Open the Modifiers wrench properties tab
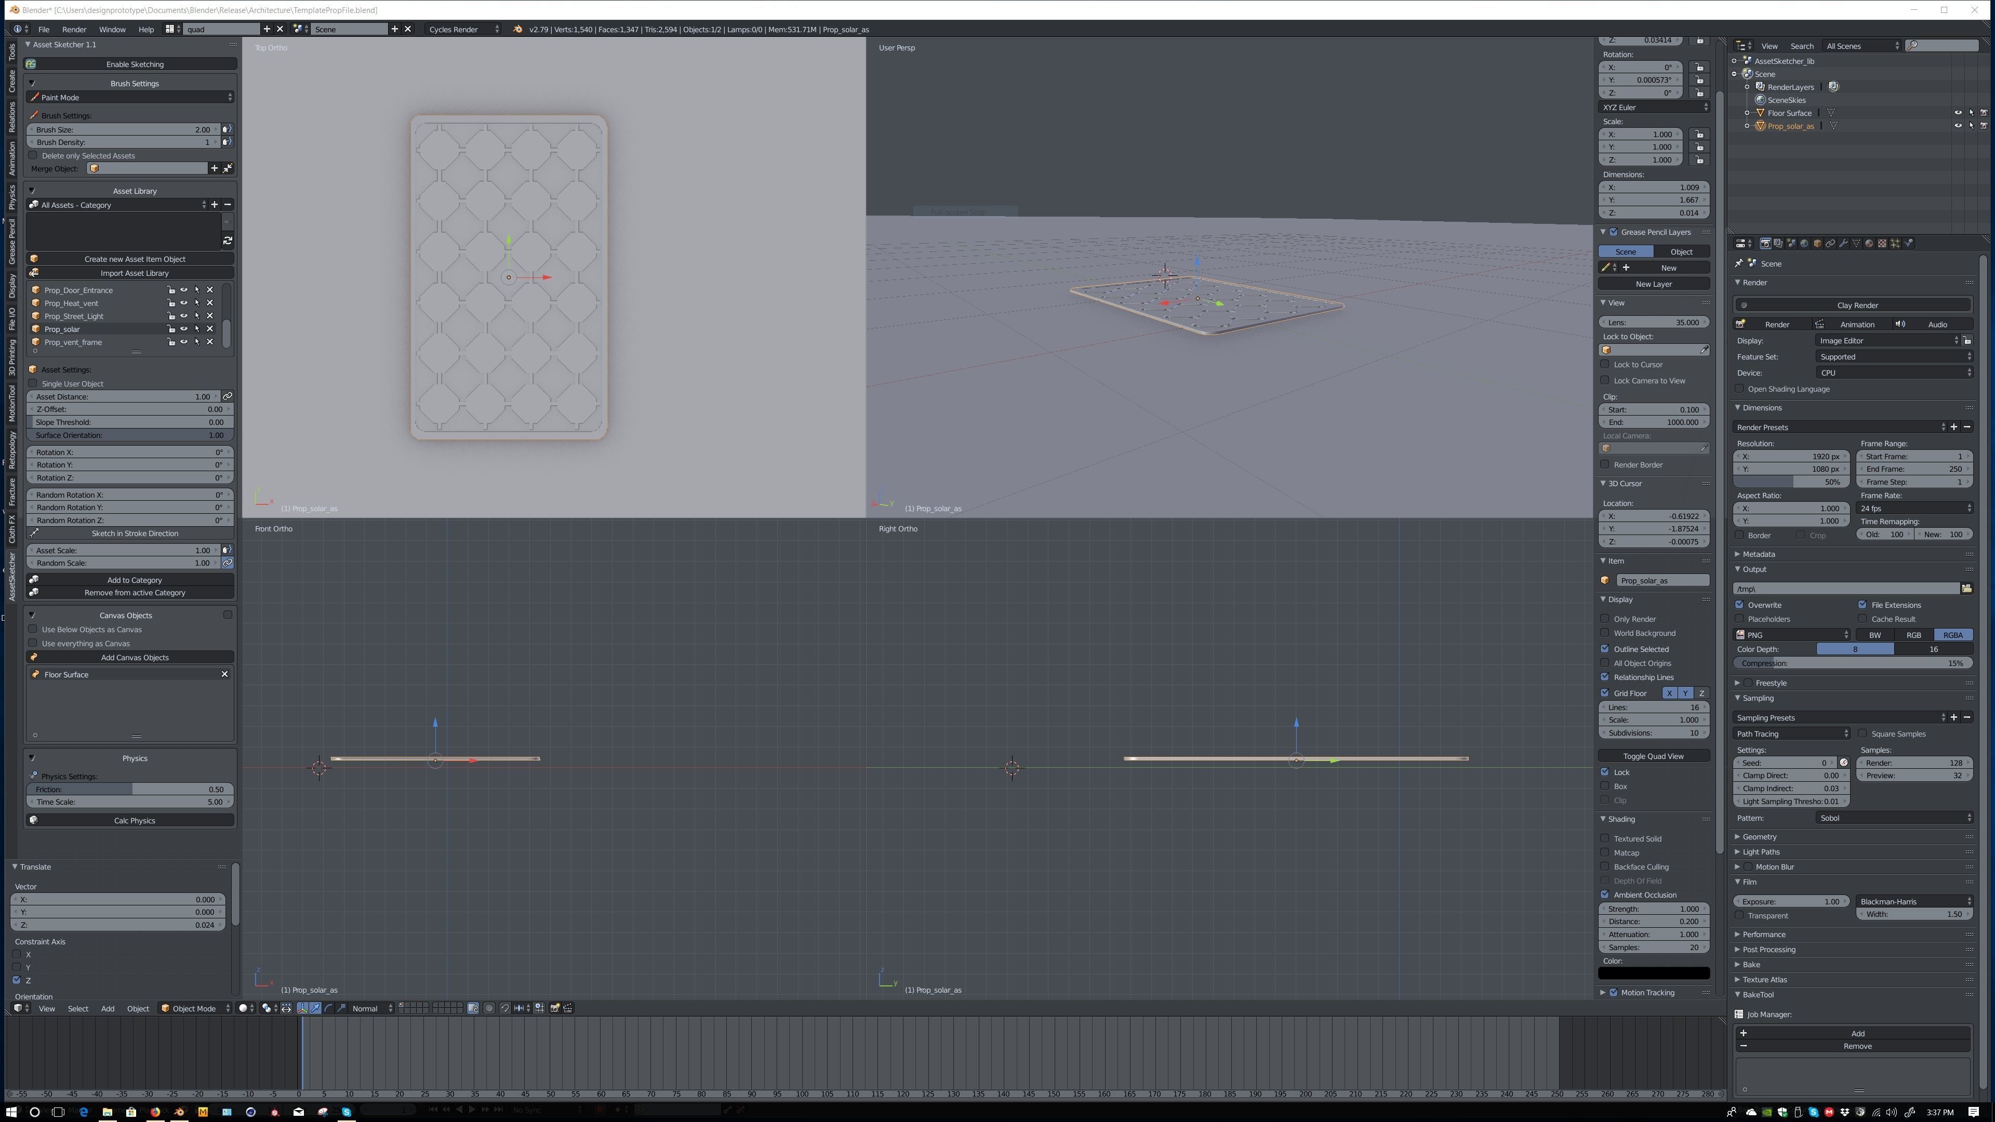 [x=1843, y=243]
